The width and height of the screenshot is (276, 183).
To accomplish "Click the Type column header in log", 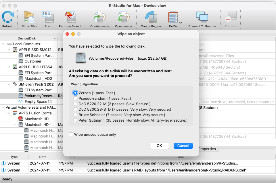I will (14, 157).
